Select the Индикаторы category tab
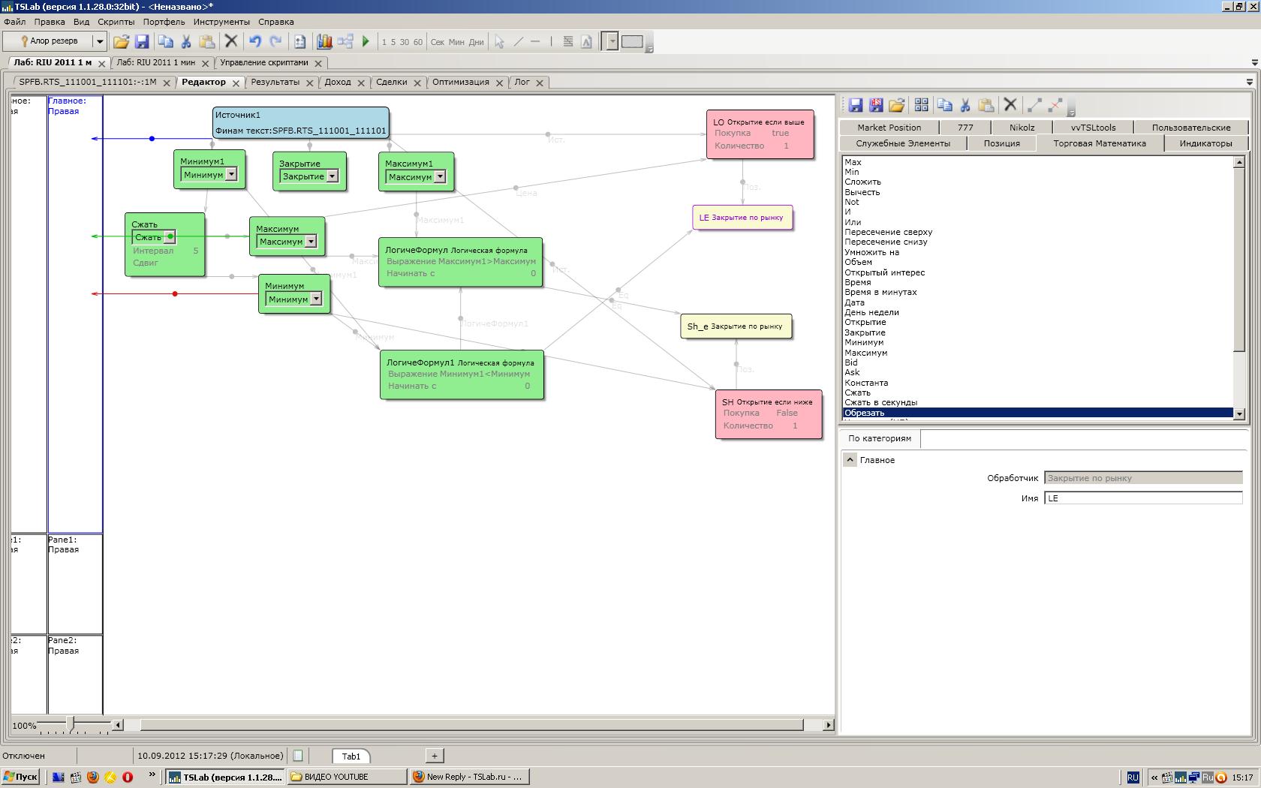 1205,143
